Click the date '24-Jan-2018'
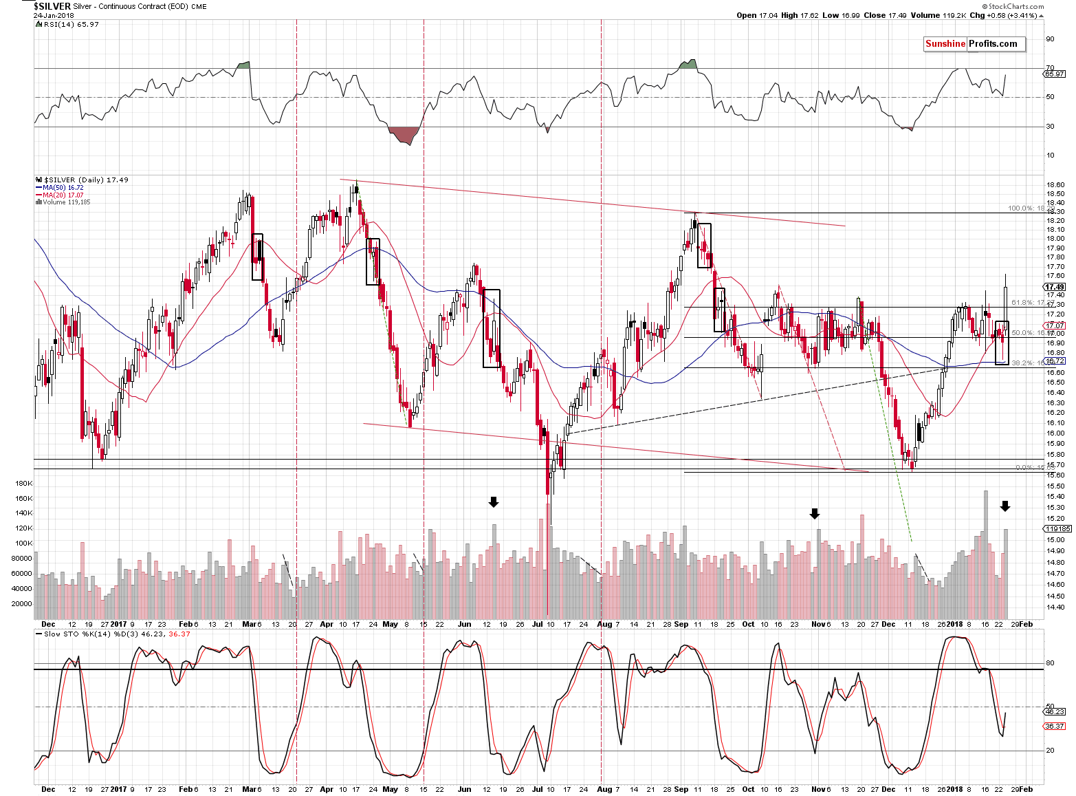This screenshot has width=1076, height=796. tap(54, 15)
